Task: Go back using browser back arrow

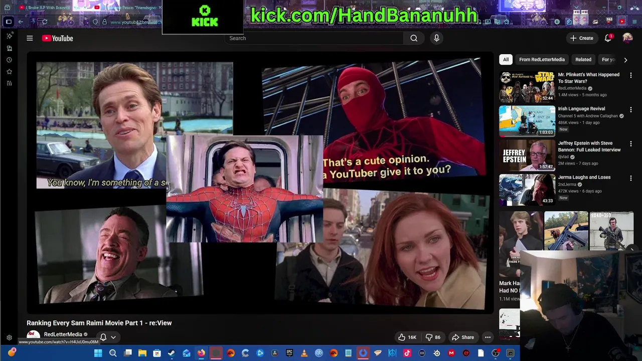Action: [x=21, y=22]
